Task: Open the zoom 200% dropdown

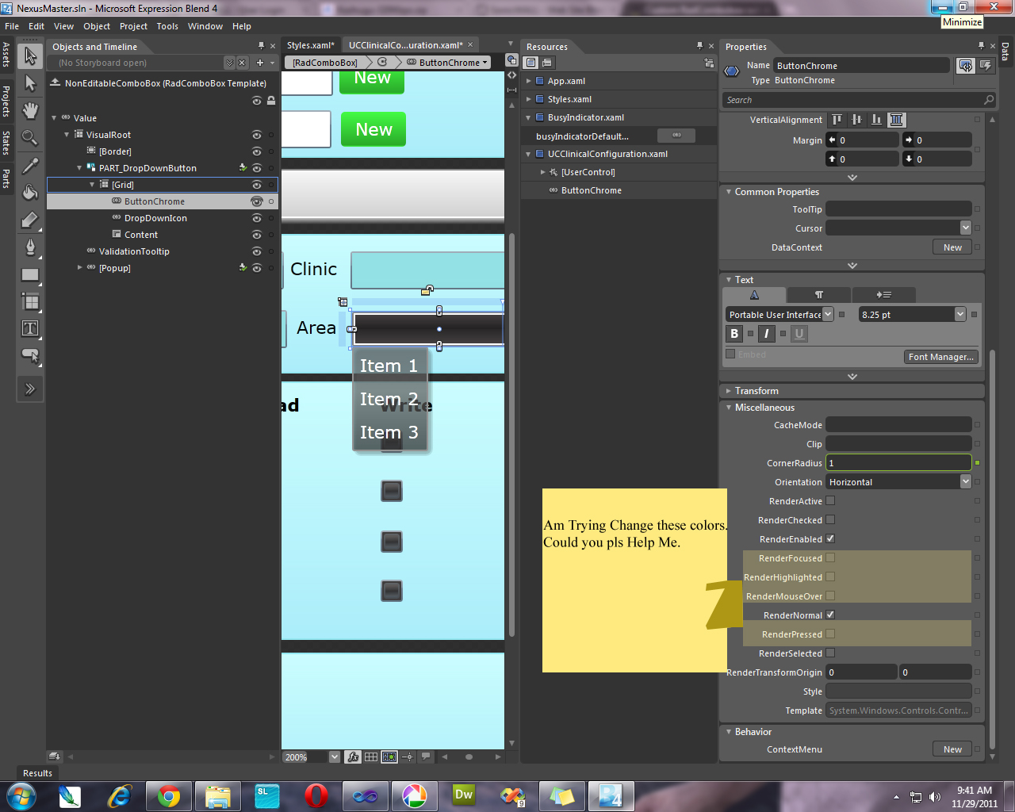Action: 335,756
